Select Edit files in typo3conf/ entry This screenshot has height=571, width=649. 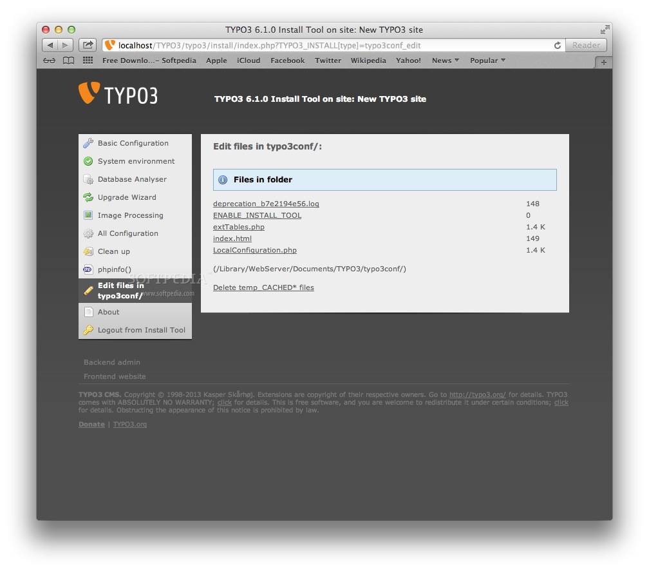135,291
